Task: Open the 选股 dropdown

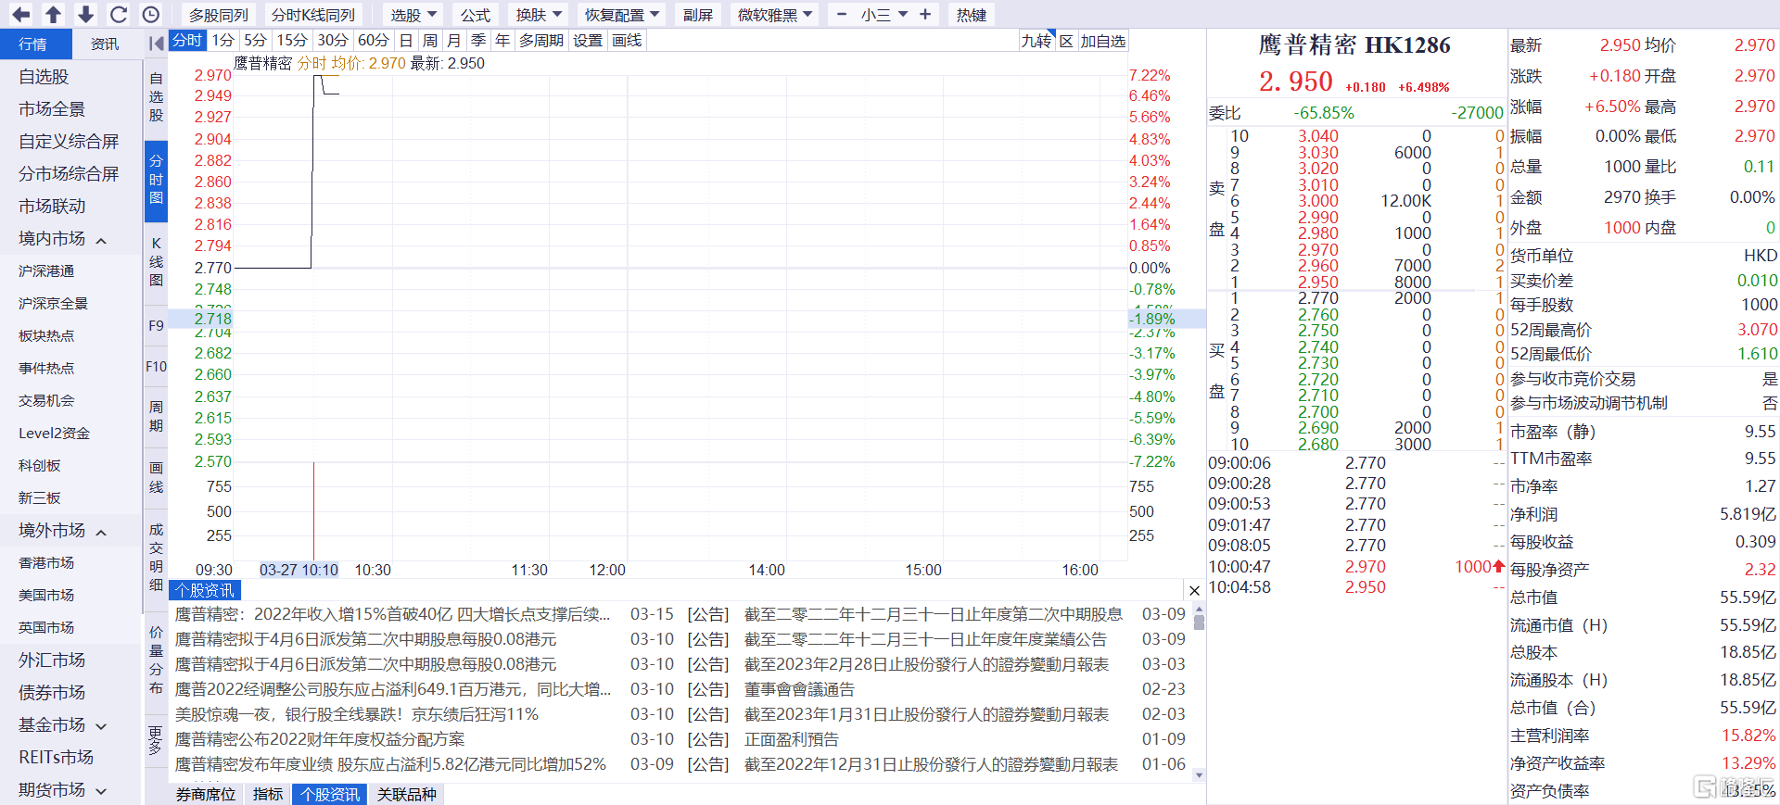Action: tap(413, 15)
